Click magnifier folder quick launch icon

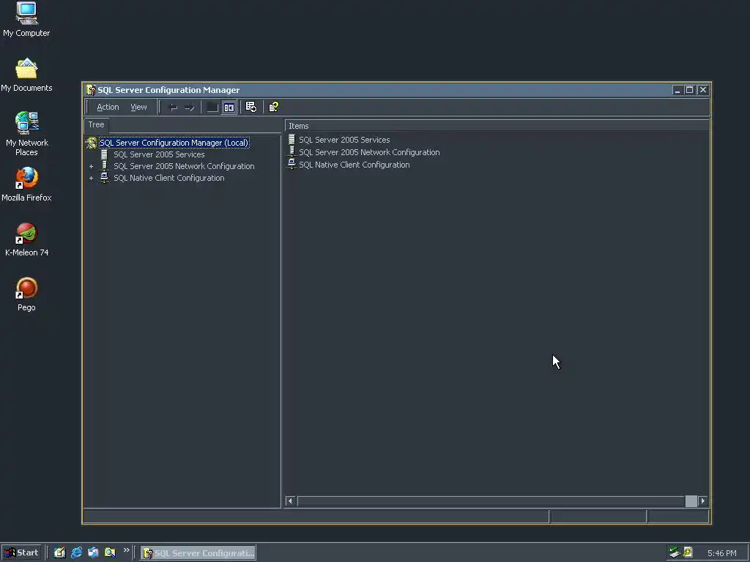coord(110,553)
